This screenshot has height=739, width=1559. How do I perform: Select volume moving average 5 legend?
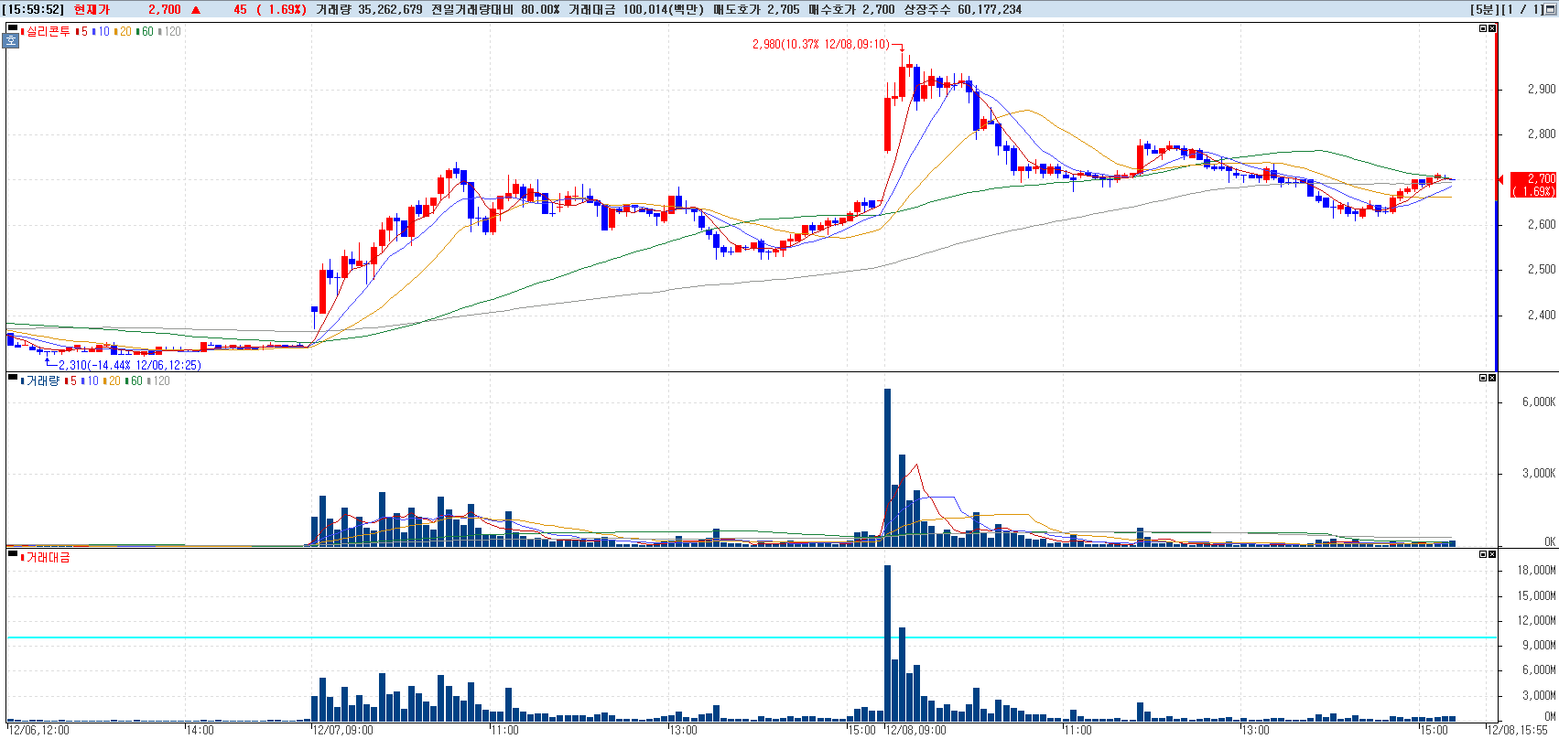tap(71, 380)
